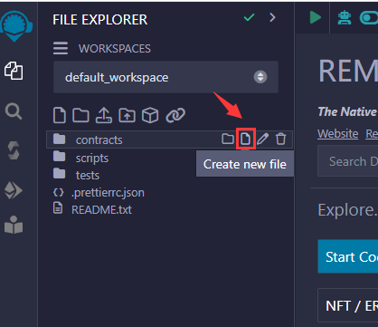Open the Search plugin in sidebar
378x327 pixels.
[x=14, y=111]
